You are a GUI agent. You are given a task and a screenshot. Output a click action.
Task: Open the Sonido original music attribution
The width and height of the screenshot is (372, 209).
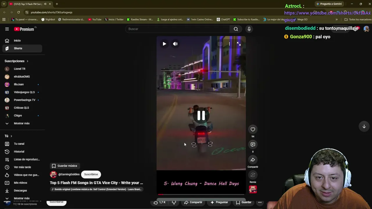[x=96, y=189]
